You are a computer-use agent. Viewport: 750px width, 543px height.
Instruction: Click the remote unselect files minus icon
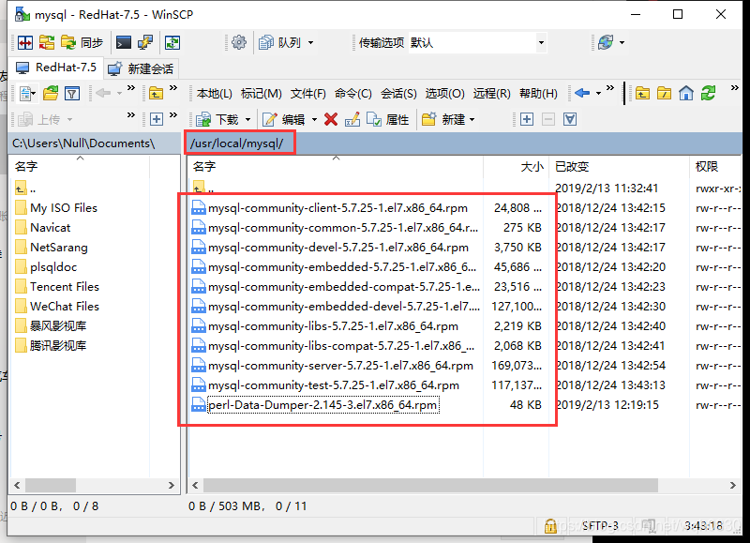[548, 119]
